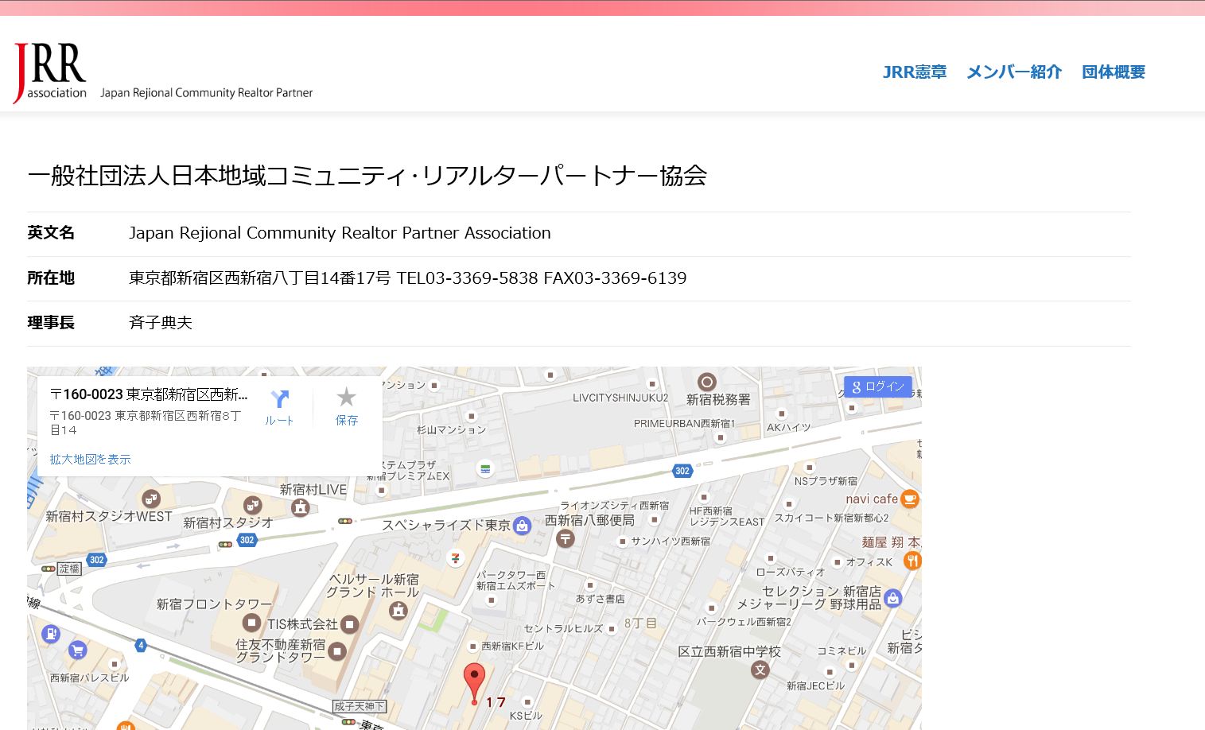This screenshot has width=1205, height=730.
Task: Select the 新宿村LIVE marker icon
Action: (300, 507)
